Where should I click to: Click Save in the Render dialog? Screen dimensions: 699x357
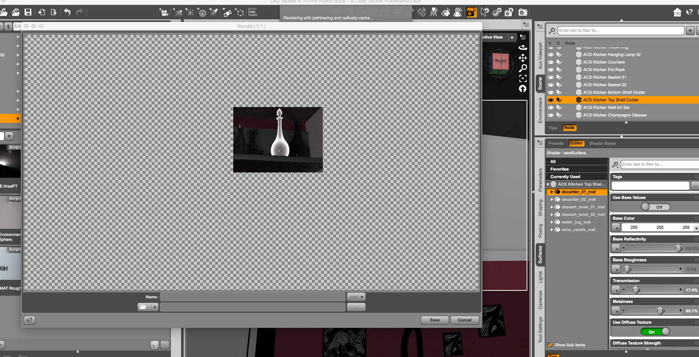(435, 320)
